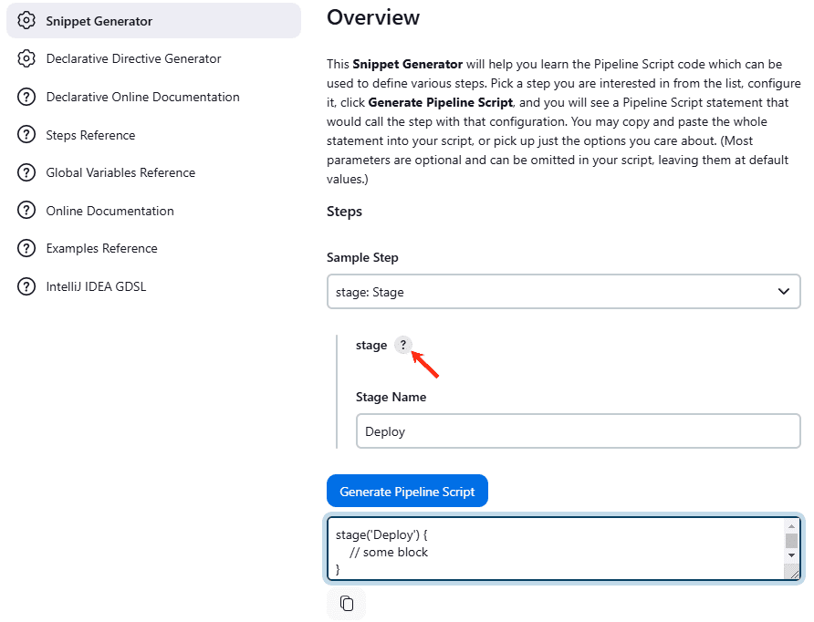The width and height of the screenshot is (814, 622).
Task: Copy the generated pipeline script
Action: pyautogui.click(x=346, y=603)
